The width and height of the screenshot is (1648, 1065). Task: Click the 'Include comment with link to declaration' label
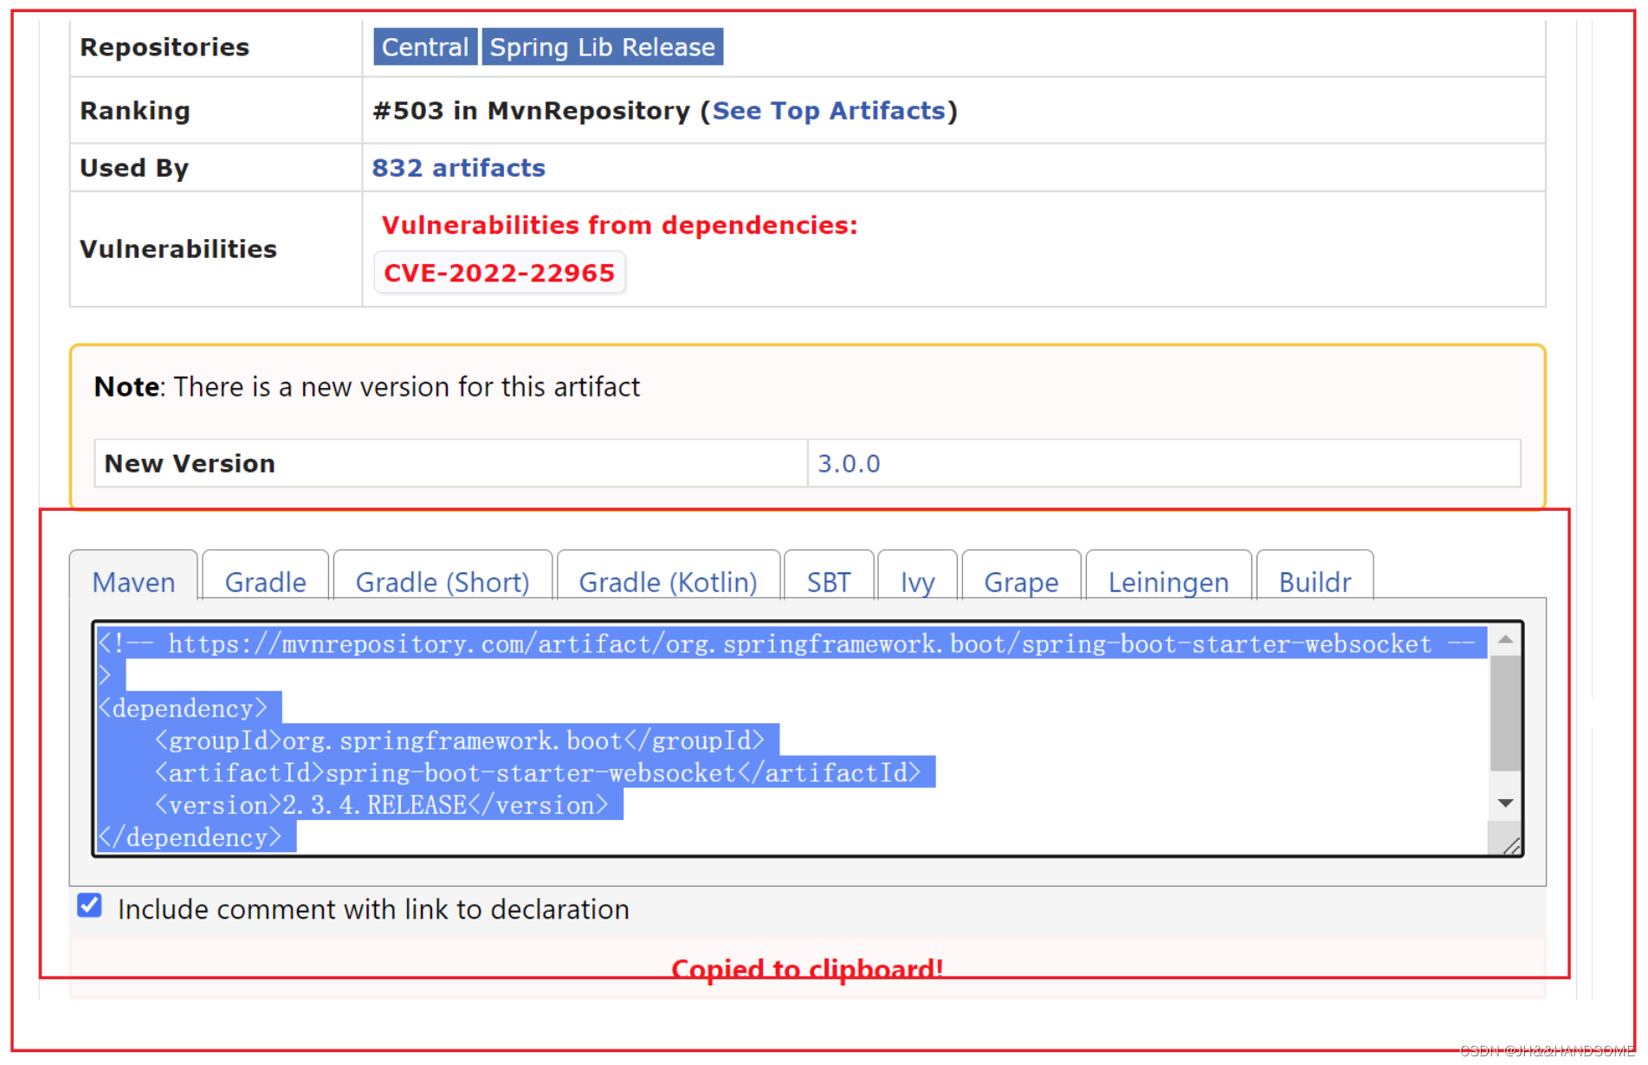point(373,909)
